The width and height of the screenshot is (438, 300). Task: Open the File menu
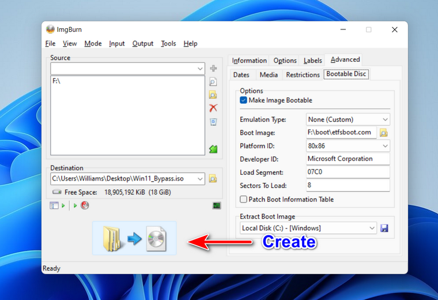coord(50,44)
